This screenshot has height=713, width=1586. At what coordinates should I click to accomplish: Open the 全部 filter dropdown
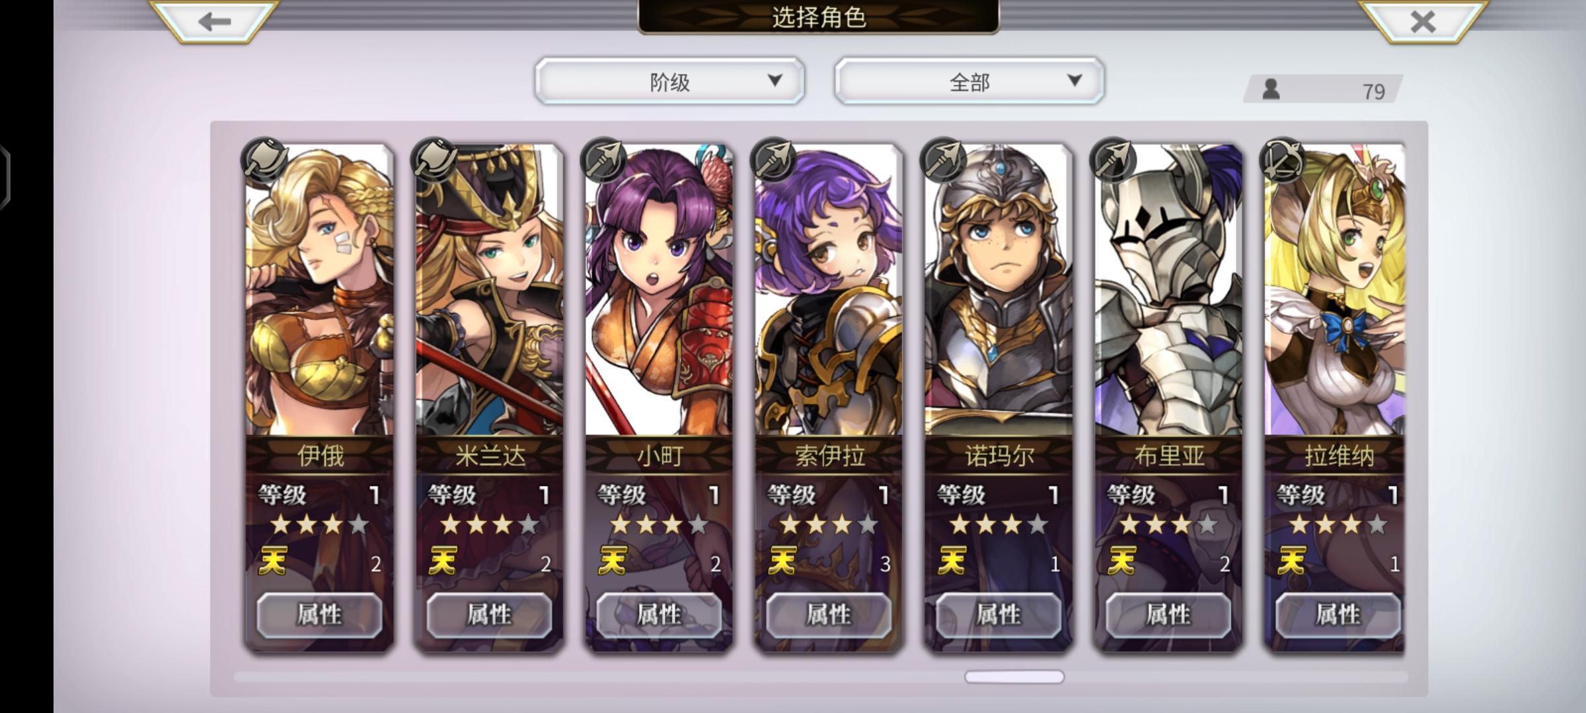click(969, 81)
